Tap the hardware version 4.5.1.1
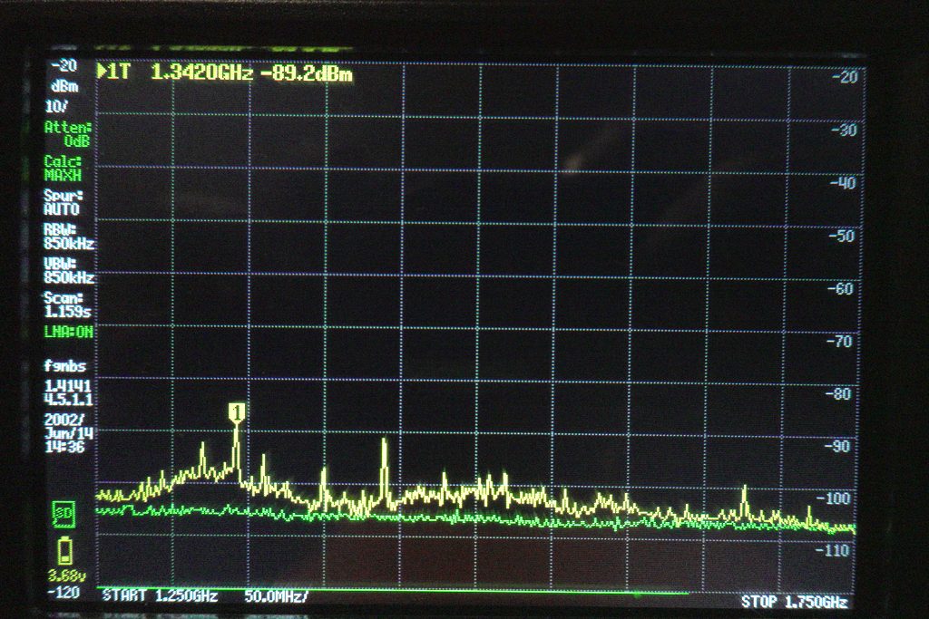This screenshot has height=619, width=929. pos(68,400)
